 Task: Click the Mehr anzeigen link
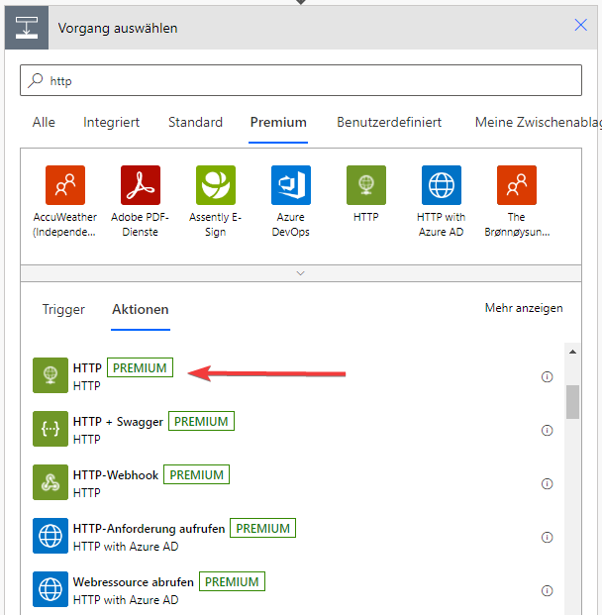524,308
